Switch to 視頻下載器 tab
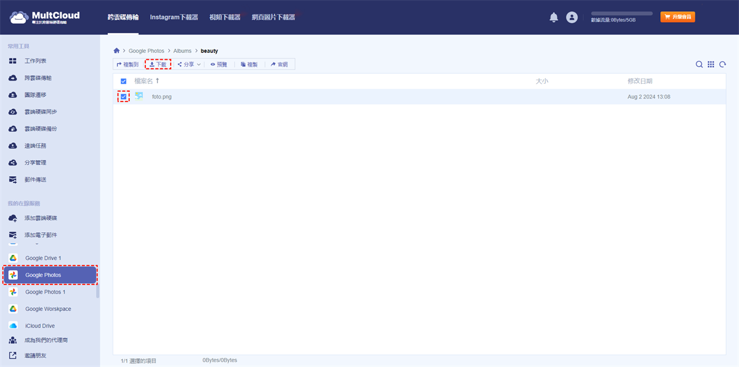This screenshot has height=367, width=739. point(225,17)
